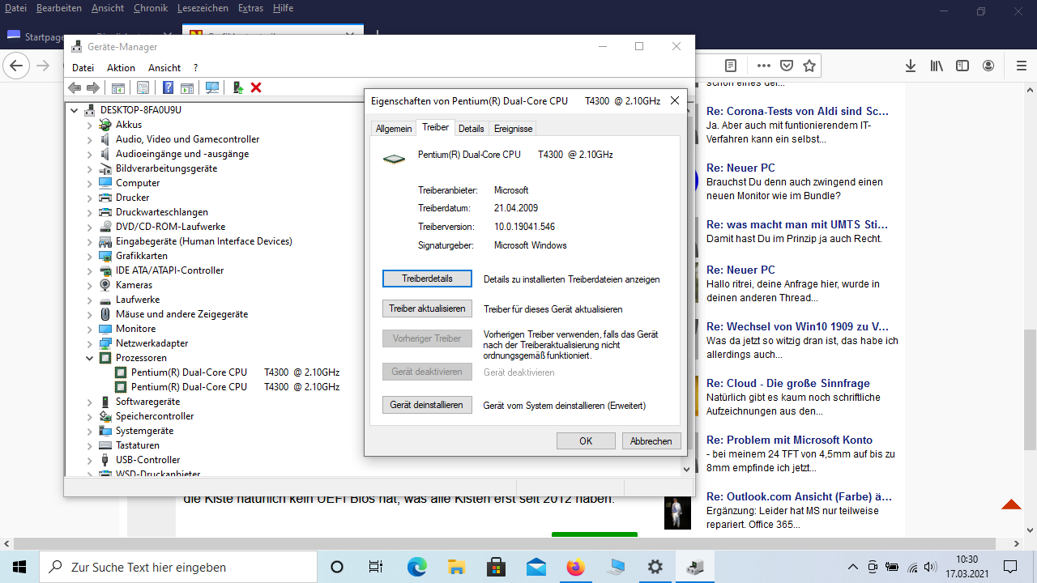Click the Forward arrow in Geräte-Manager toolbar

(93, 87)
